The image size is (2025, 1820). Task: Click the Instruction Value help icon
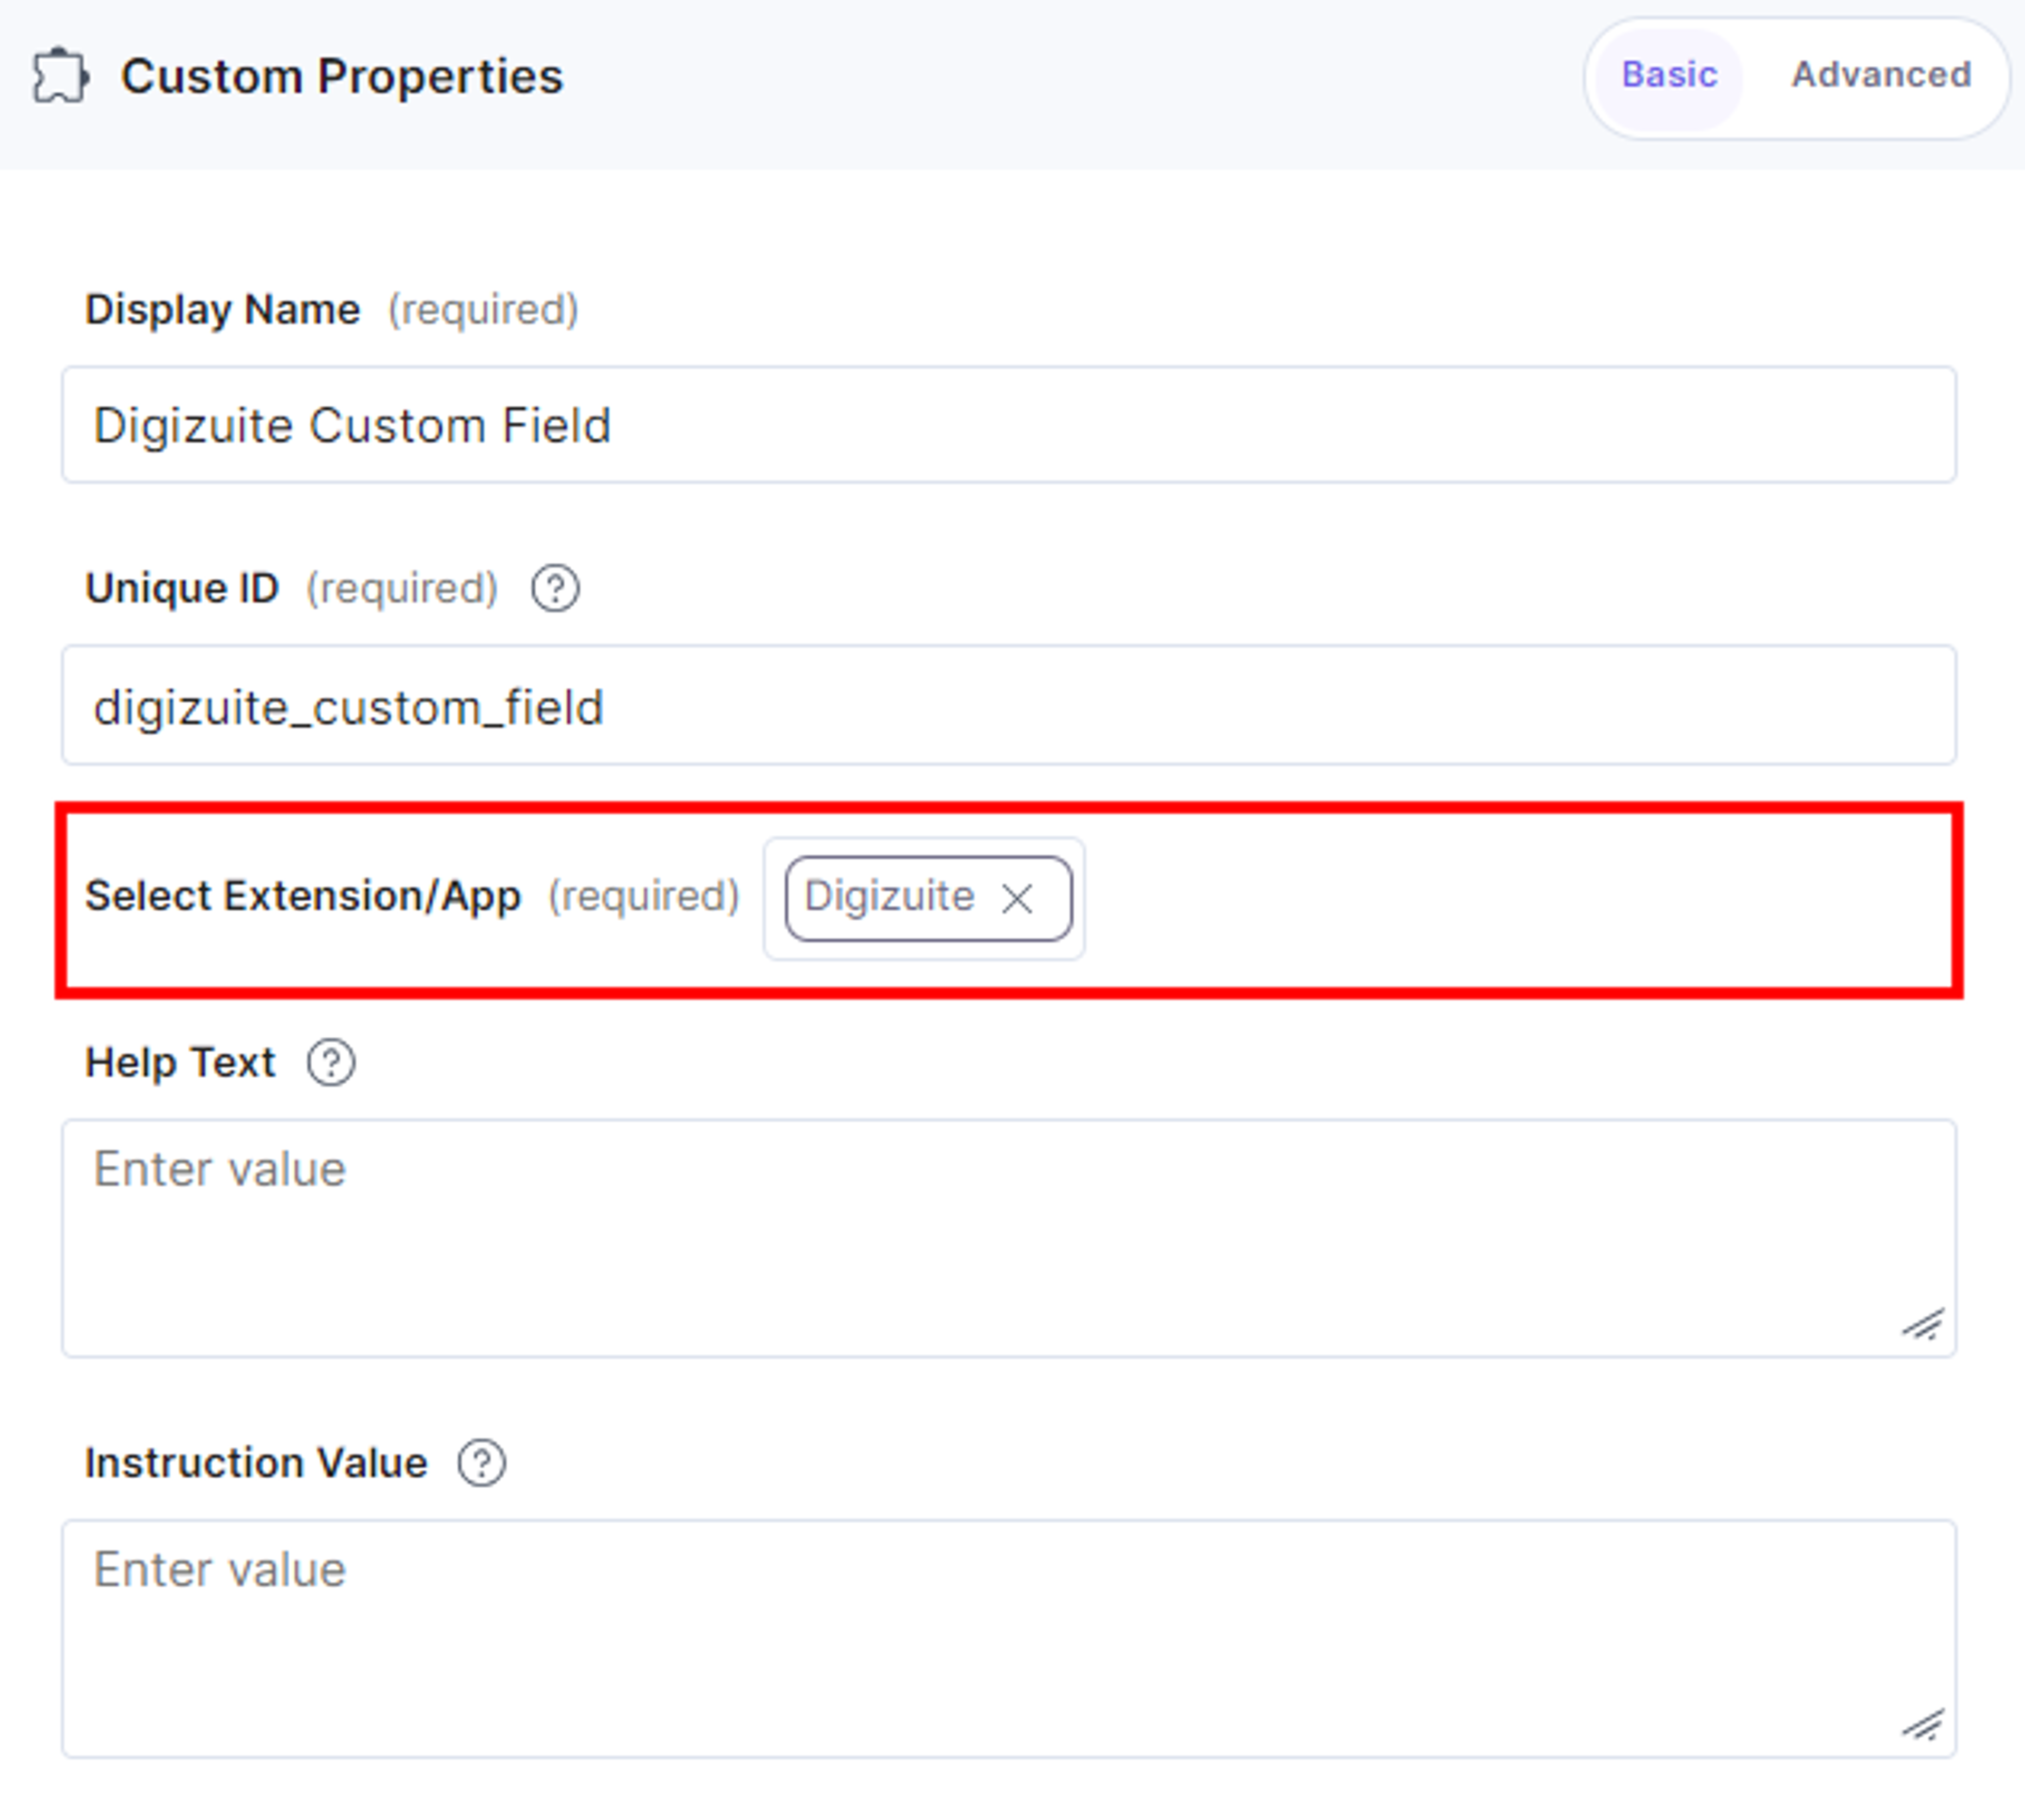[x=482, y=1463]
